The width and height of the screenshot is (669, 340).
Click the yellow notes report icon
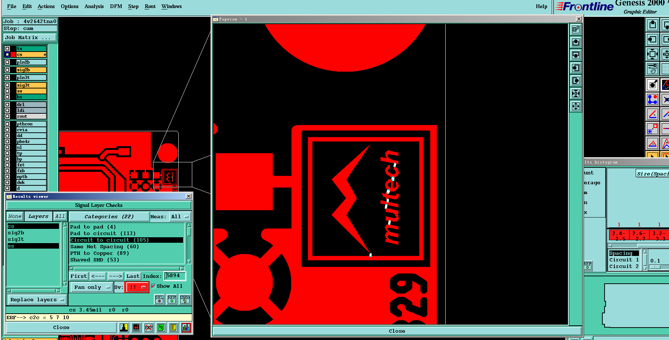(174, 328)
